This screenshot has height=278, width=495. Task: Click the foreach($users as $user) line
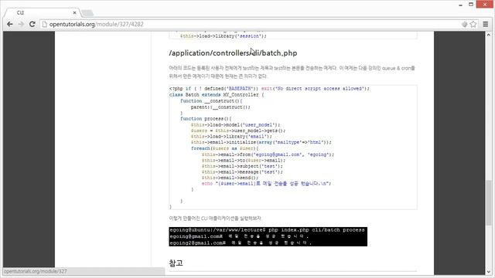[224, 148]
